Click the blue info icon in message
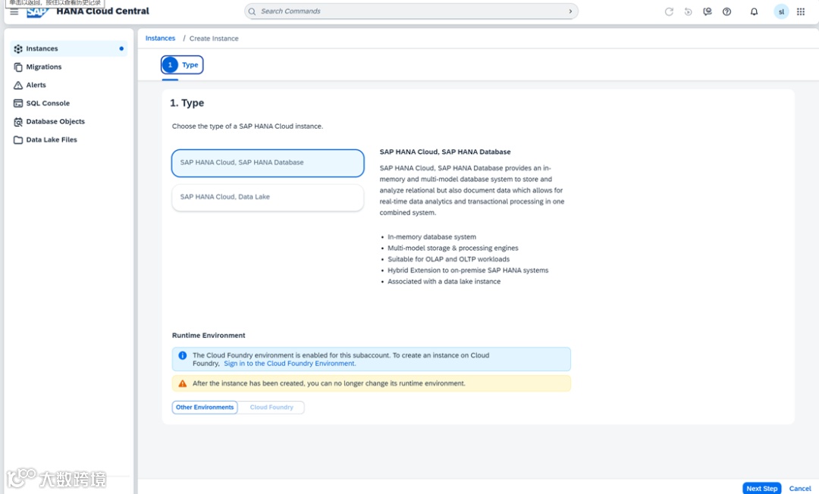The height and width of the screenshot is (494, 819). pyautogui.click(x=182, y=355)
